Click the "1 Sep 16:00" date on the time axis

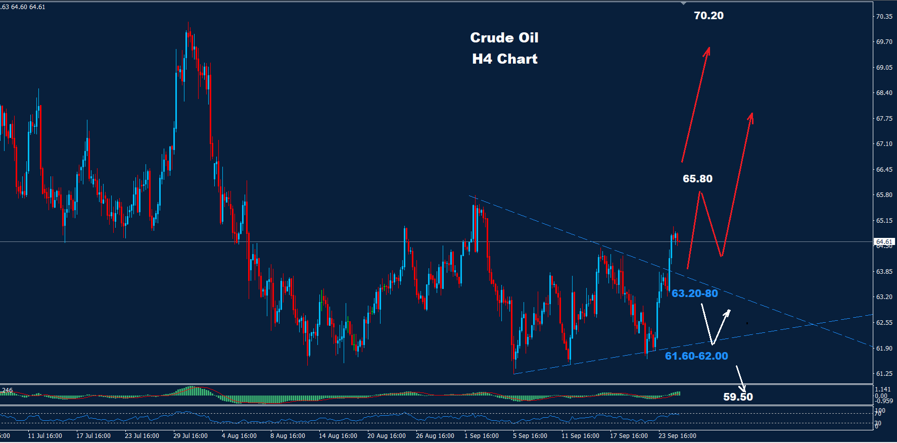coord(481,436)
